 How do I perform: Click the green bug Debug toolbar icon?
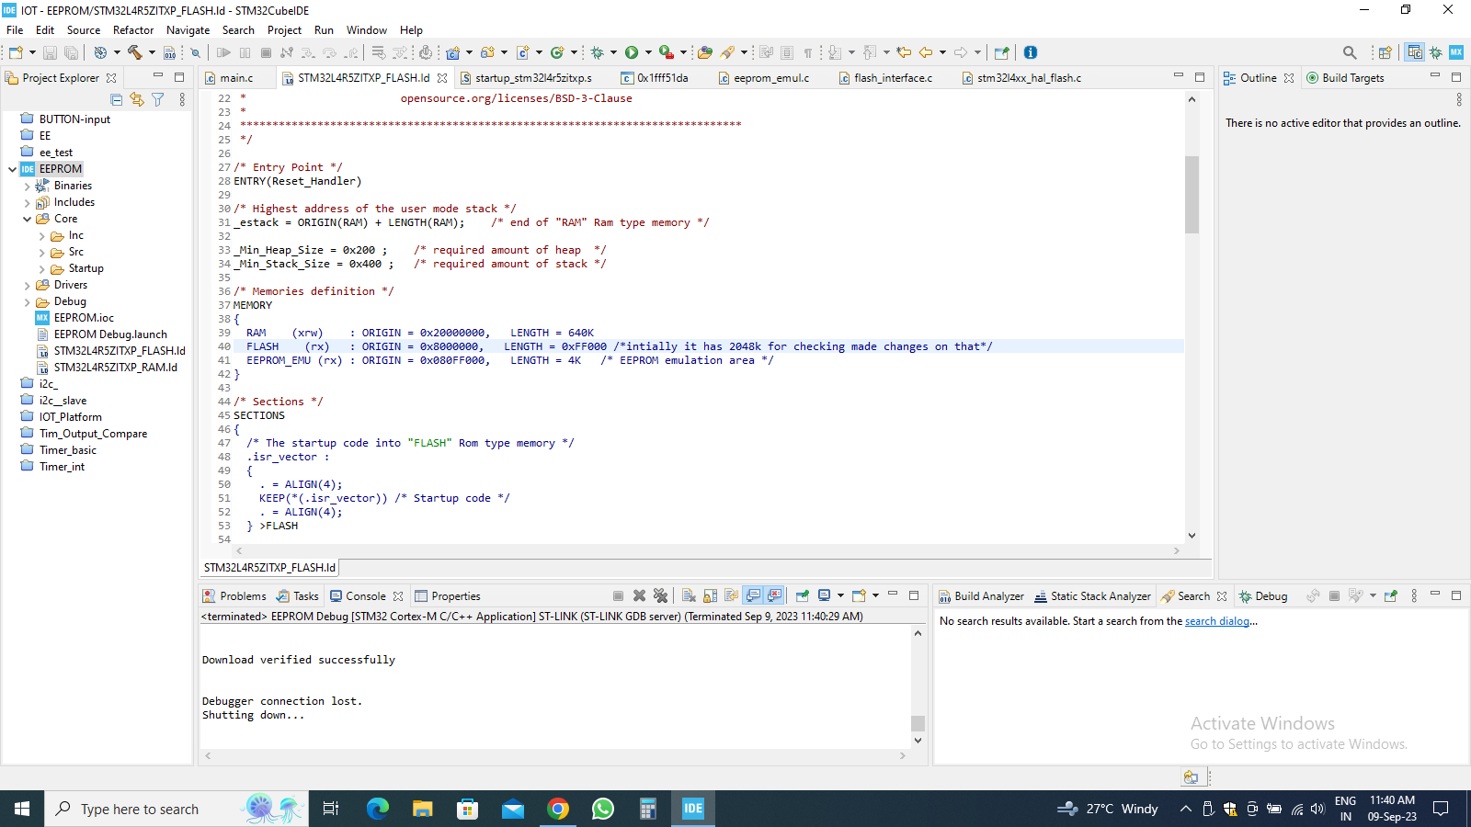coord(597,52)
